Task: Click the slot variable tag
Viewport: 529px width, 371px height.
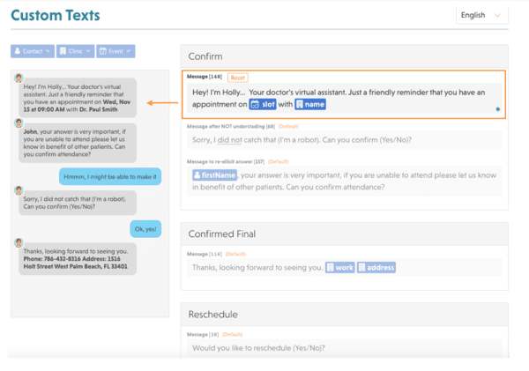Action: pos(263,104)
